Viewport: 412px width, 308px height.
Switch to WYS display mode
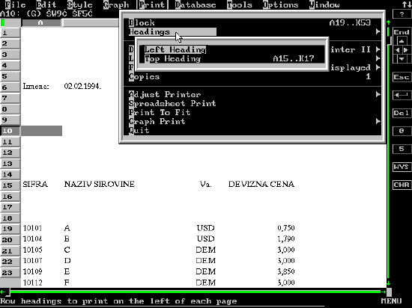402,167
